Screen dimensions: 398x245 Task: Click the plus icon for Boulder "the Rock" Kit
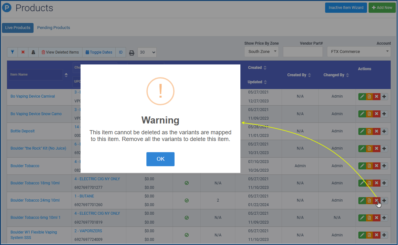tap(384, 148)
